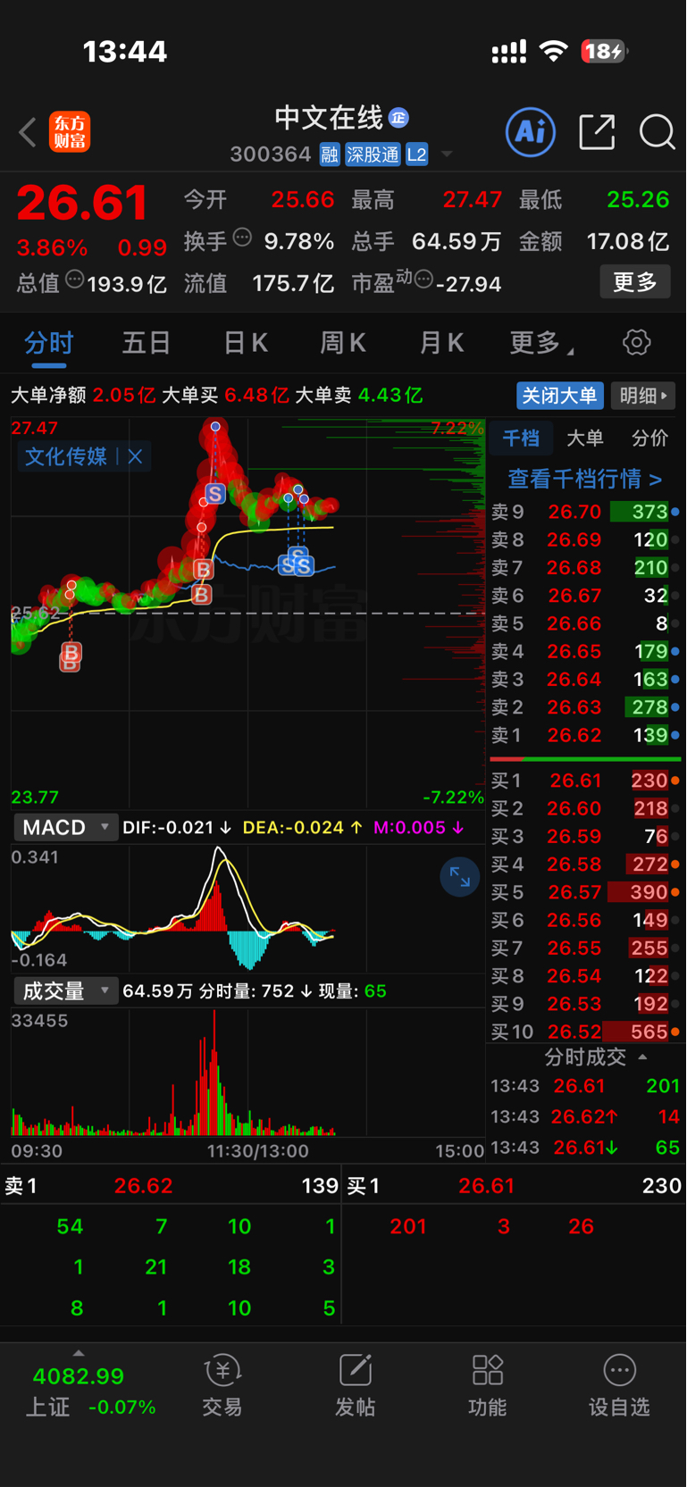This screenshot has width=687, height=1487.
Task: Open chart settings gear icon
Action: tap(636, 342)
